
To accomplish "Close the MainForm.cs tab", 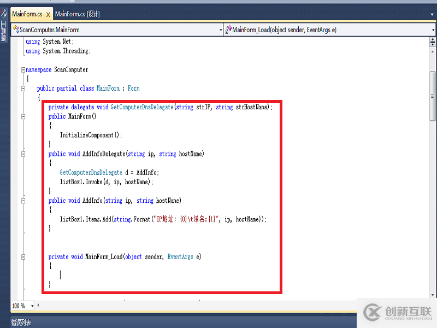I will coord(48,15).
